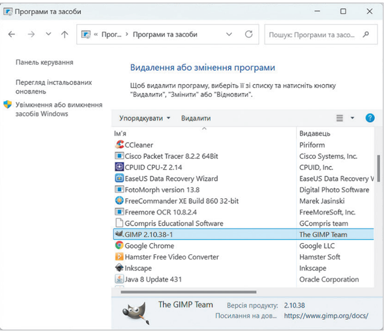Click the GCompris Educational Software icon
384x332 pixels.
(x=119, y=223)
